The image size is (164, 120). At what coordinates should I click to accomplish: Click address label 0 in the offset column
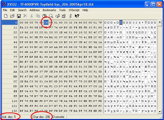click(10, 22)
